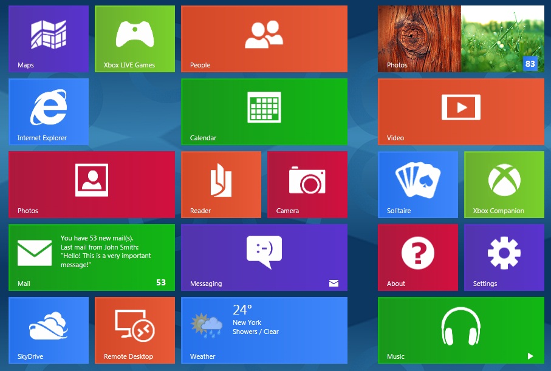Open the Video tile
551x371 pixels.
[x=461, y=112]
